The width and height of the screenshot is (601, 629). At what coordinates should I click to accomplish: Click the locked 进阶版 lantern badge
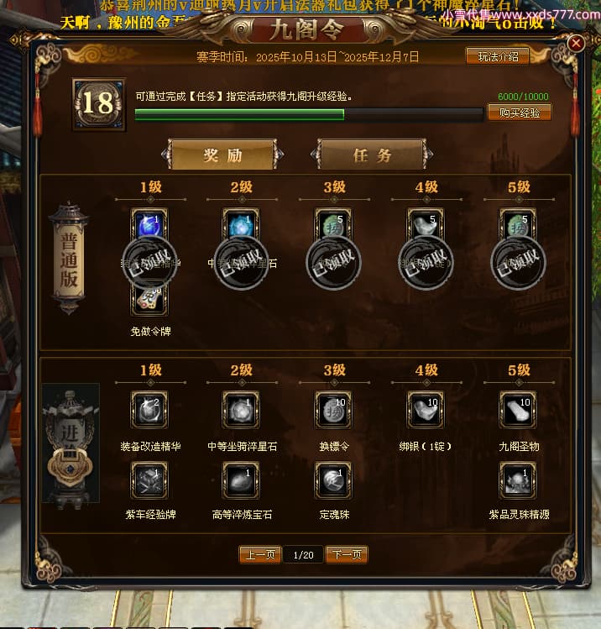tap(71, 443)
